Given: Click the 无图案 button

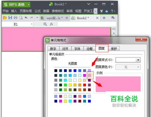Looking at the screenshot, I should [x=72, y=64].
